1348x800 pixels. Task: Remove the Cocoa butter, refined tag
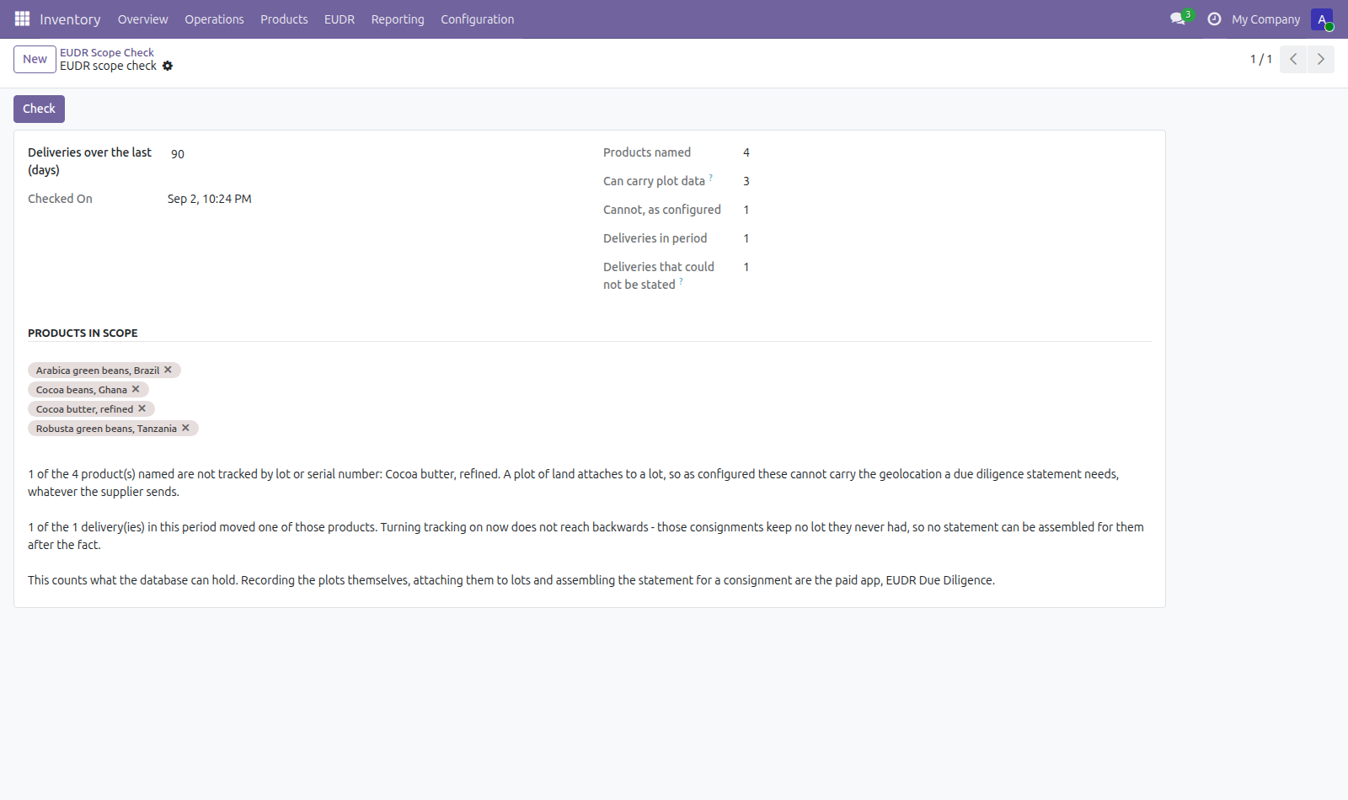142,408
